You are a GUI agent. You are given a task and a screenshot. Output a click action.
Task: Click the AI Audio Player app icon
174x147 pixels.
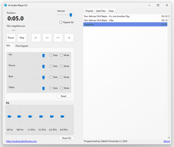tap(6, 5)
